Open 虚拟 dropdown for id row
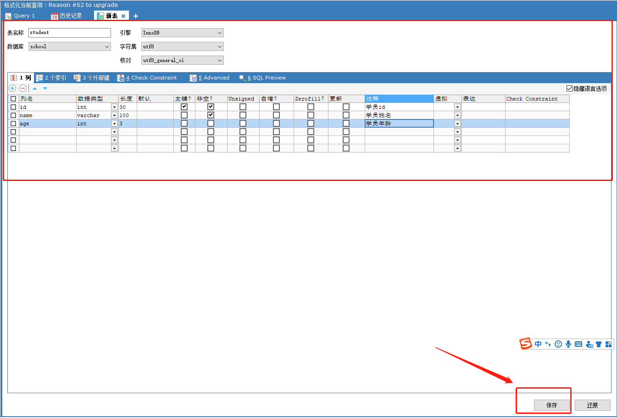Image resolution: width=617 pixels, height=418 pixels. click(x=457, y=107)
